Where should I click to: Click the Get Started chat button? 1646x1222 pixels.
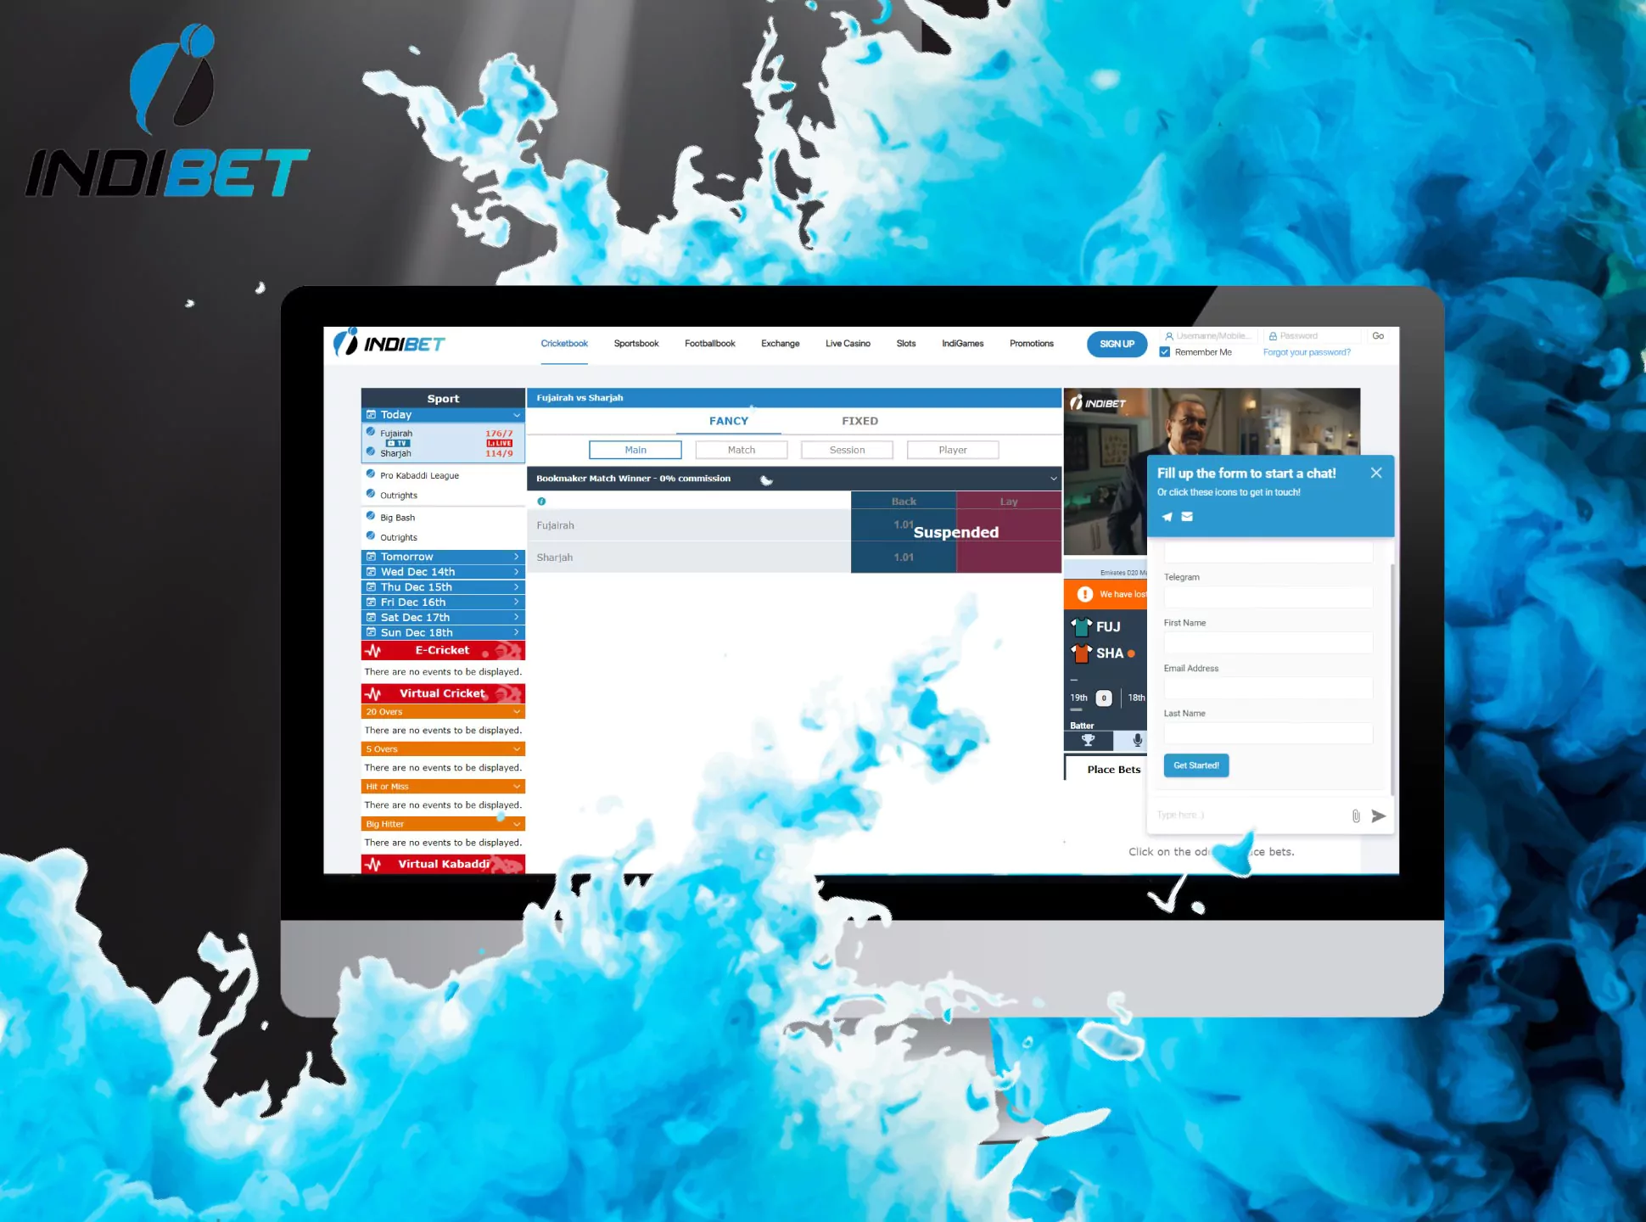(1195, 765)
